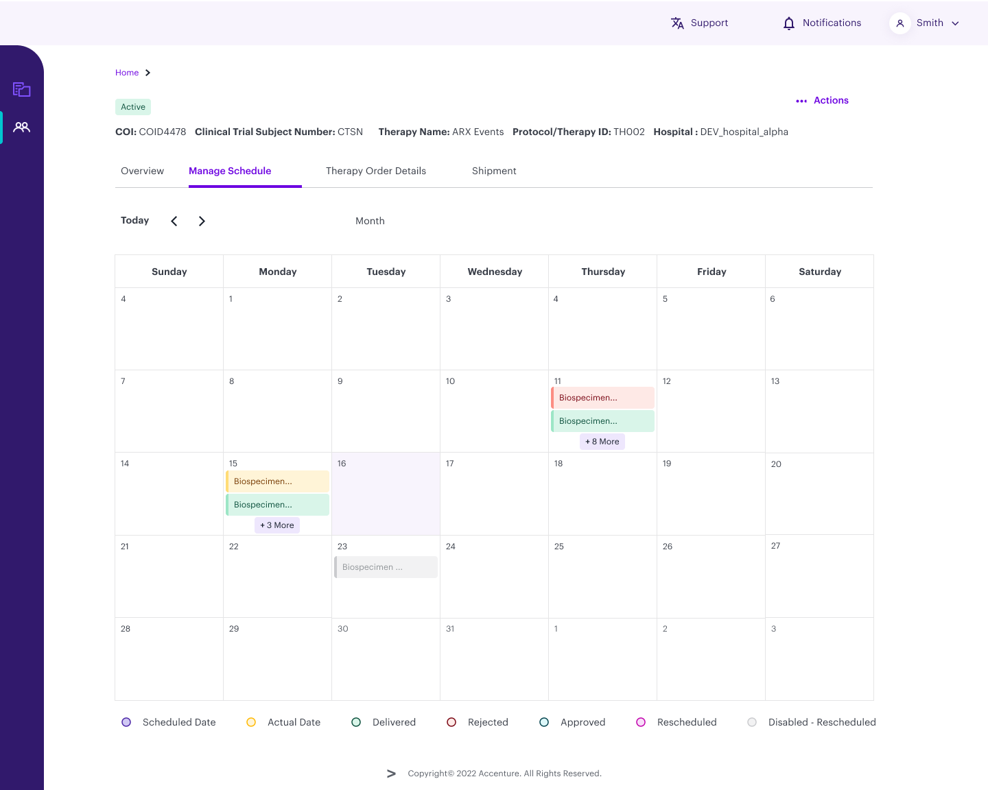Open the grey Biospecimen event on the 23rd

click(385, 567)
